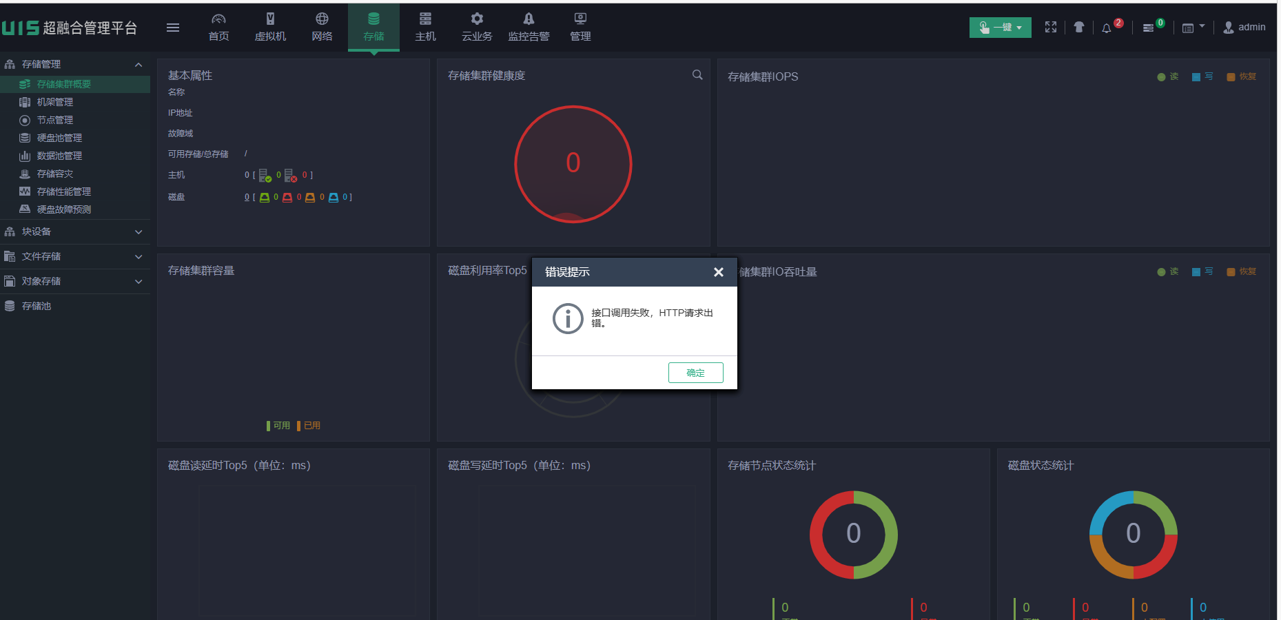Open the green 一键 dropdown button
Screen dimensions: 1281x620
(1000, 28)
